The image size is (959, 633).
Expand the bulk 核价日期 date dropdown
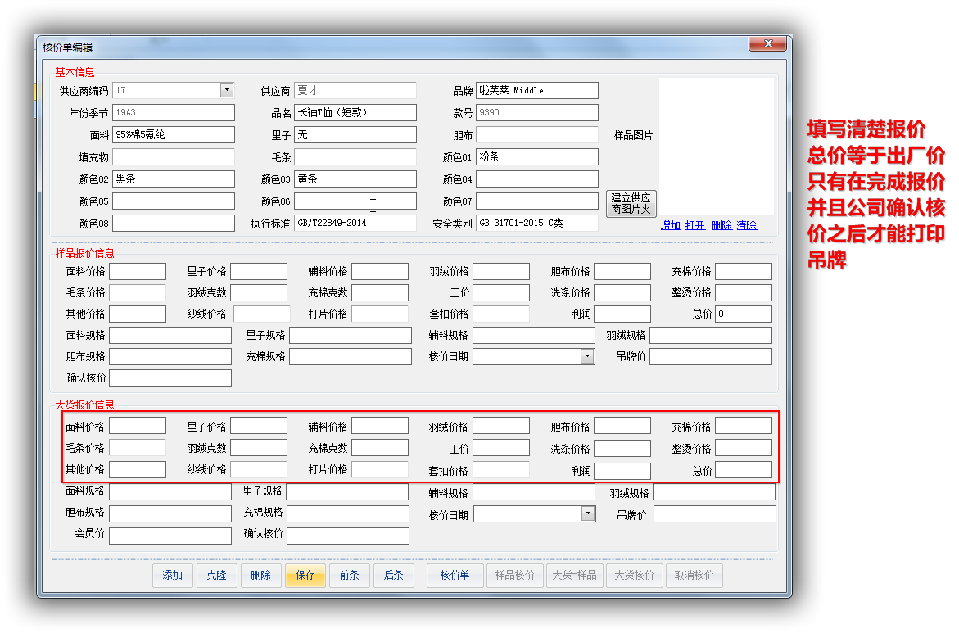tap(588, 513)
